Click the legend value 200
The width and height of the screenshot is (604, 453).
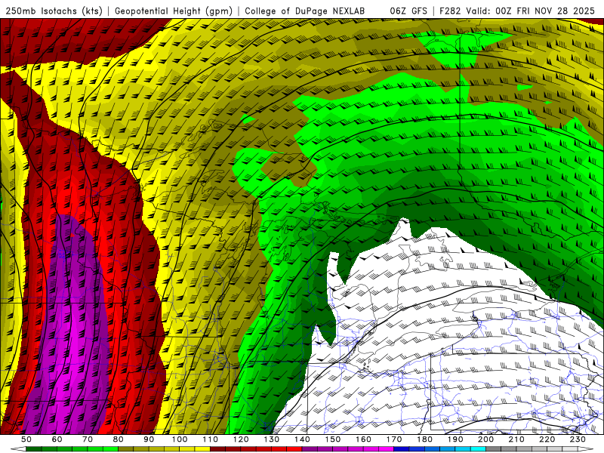[486, 439]
